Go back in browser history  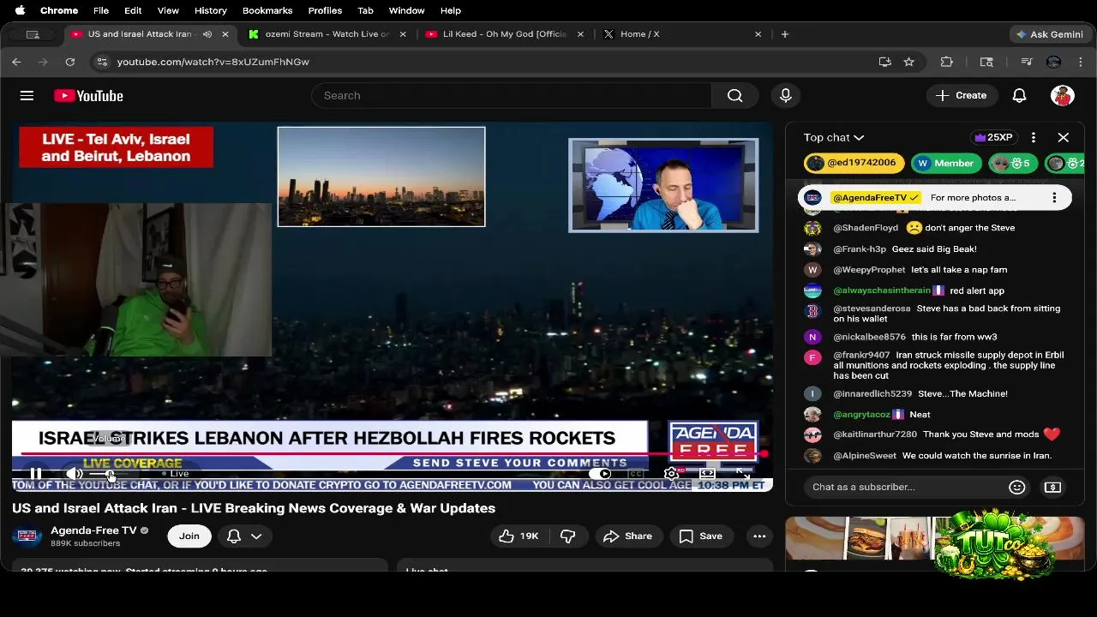point(16,62)
